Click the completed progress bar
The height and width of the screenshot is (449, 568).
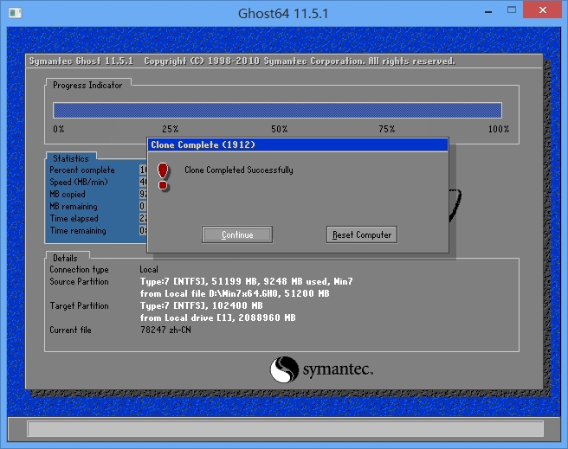(277, 111)
